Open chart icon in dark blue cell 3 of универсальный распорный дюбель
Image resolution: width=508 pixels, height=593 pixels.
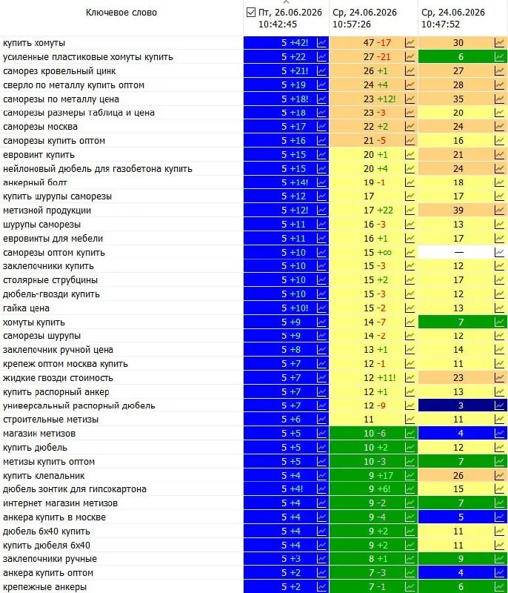point(499,405)
